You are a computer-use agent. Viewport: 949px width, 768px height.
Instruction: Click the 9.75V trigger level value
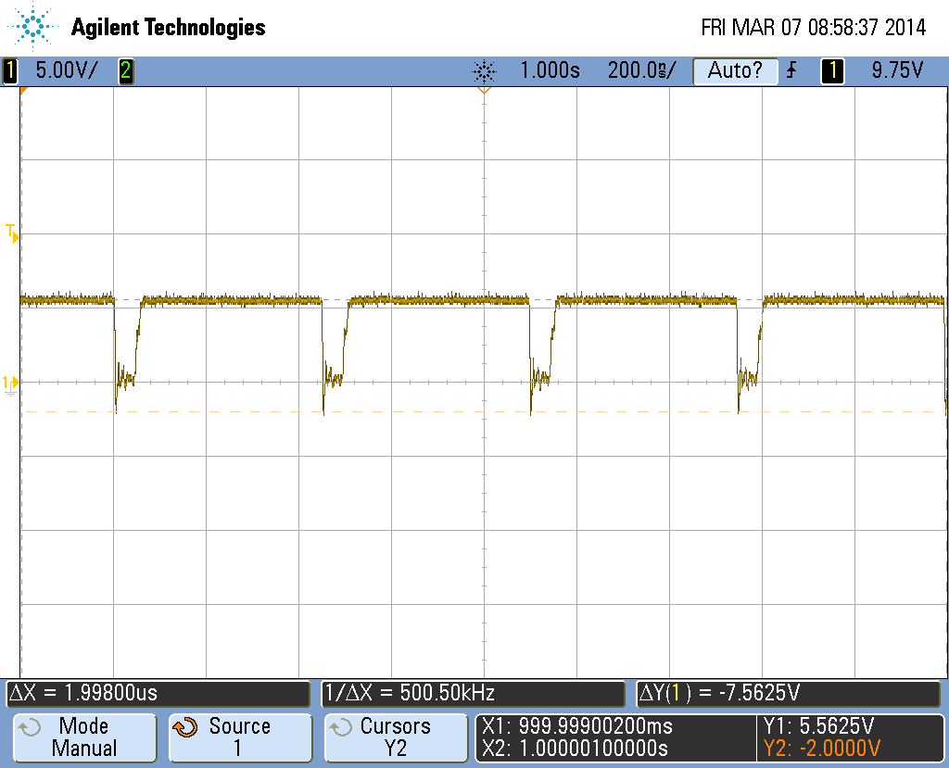pyautogui.click(x=897, y=70)
